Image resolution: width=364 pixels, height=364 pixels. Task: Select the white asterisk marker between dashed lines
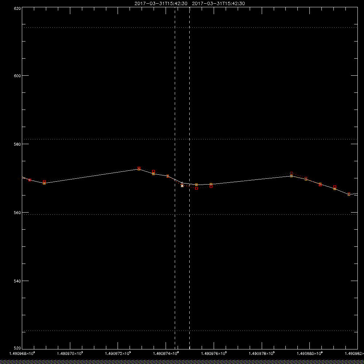(x=182, y=186)
